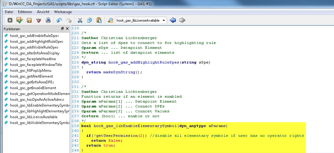Open the function search dropdown arrow

coord(164,20)
